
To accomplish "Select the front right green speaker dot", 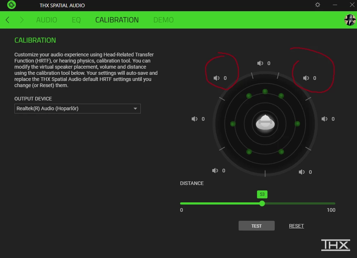I will click(281, 96).
